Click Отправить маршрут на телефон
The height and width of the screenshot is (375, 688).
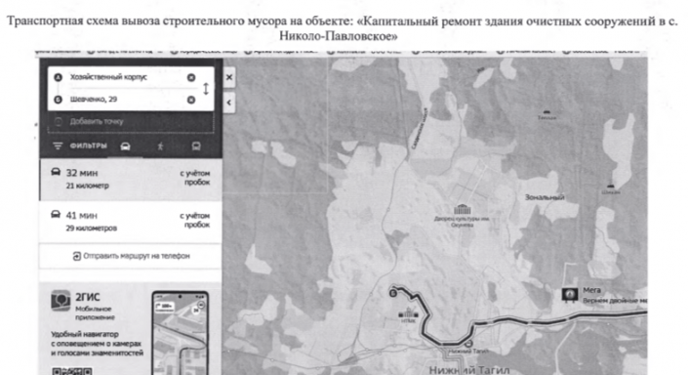(131, 256)
